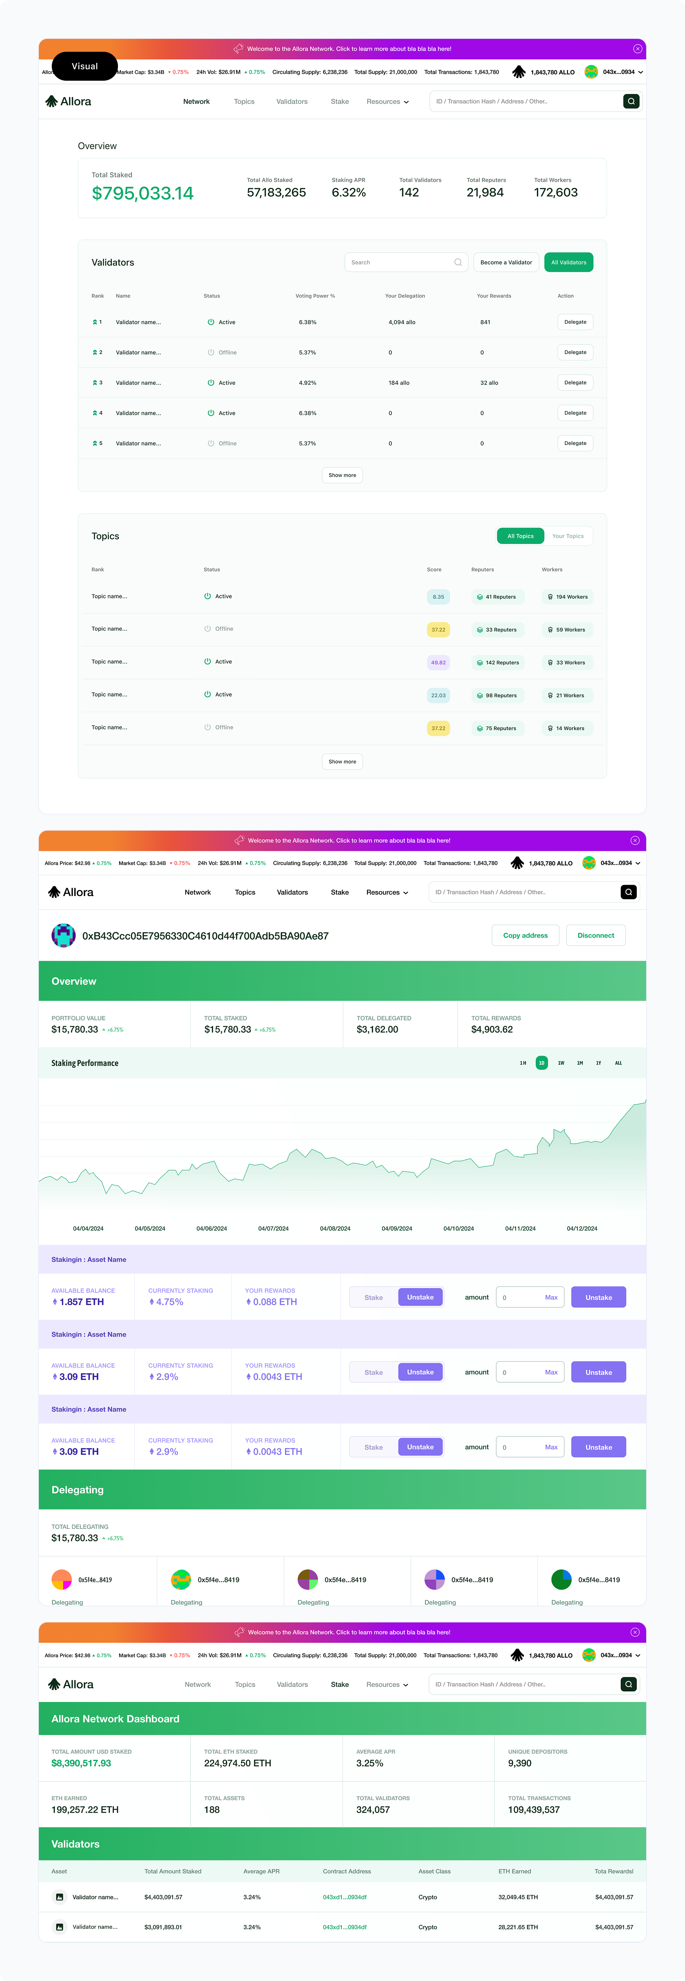Delegate to the rank 3 validator
685x1981 pixels.
pos(575,382)
